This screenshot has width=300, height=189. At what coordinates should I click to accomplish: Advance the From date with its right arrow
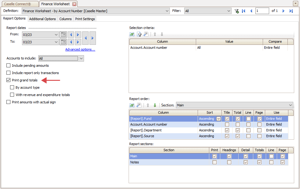click(78, 34)
